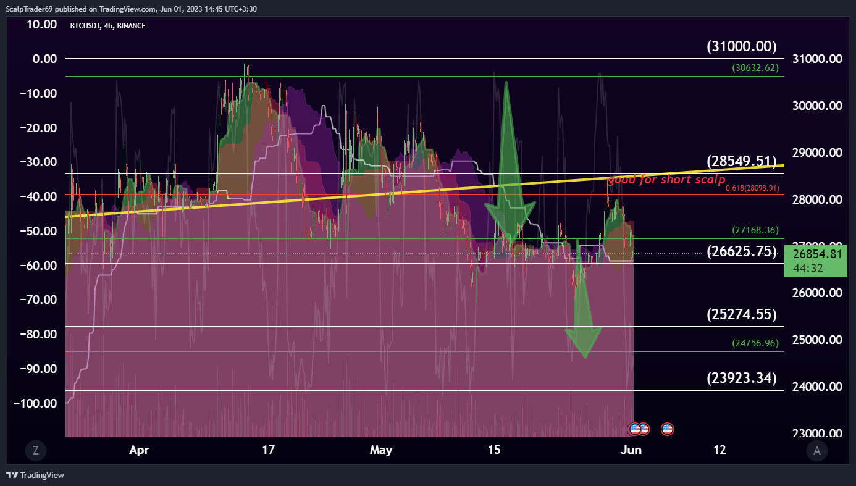Click the 17 date on time axis
Screen dimensions: 856x486
pos(268,450)
